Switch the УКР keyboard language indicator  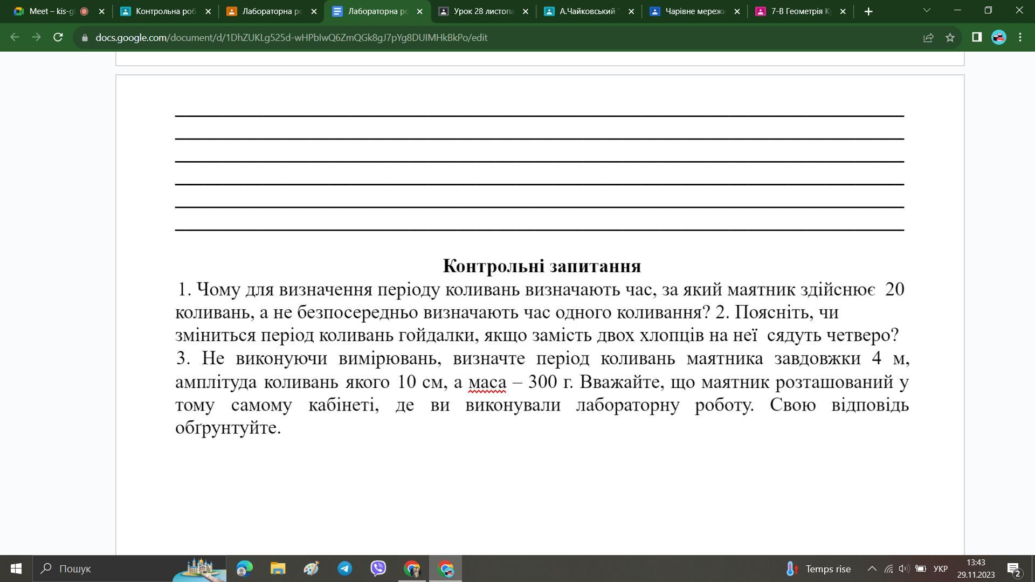pos(940,569)
